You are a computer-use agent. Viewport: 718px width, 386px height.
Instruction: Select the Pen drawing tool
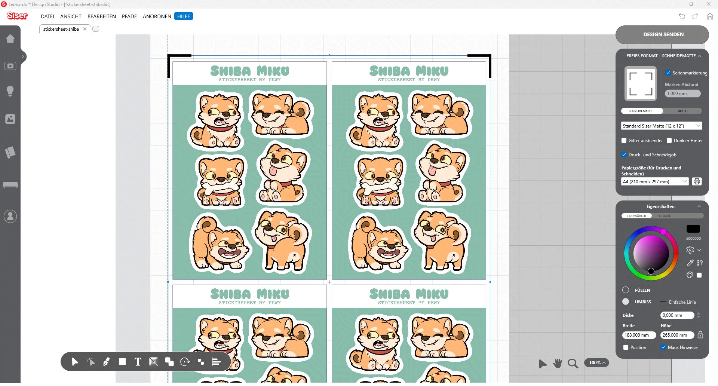(106, 362)
